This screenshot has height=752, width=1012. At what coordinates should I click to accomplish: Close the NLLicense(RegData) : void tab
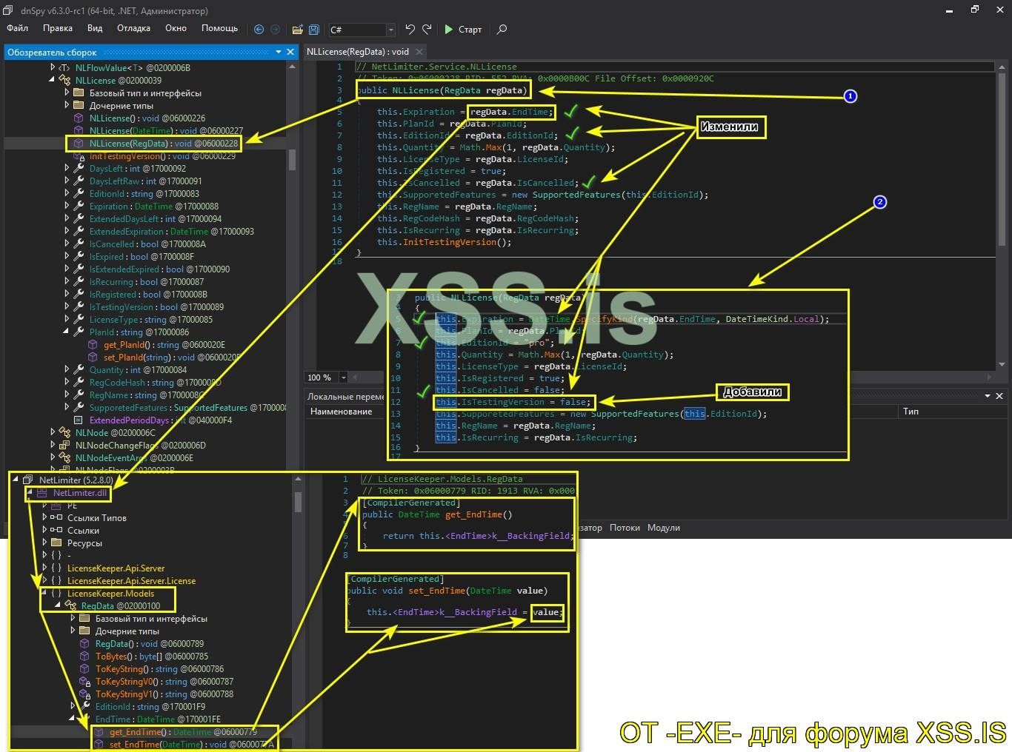(419, 52)
